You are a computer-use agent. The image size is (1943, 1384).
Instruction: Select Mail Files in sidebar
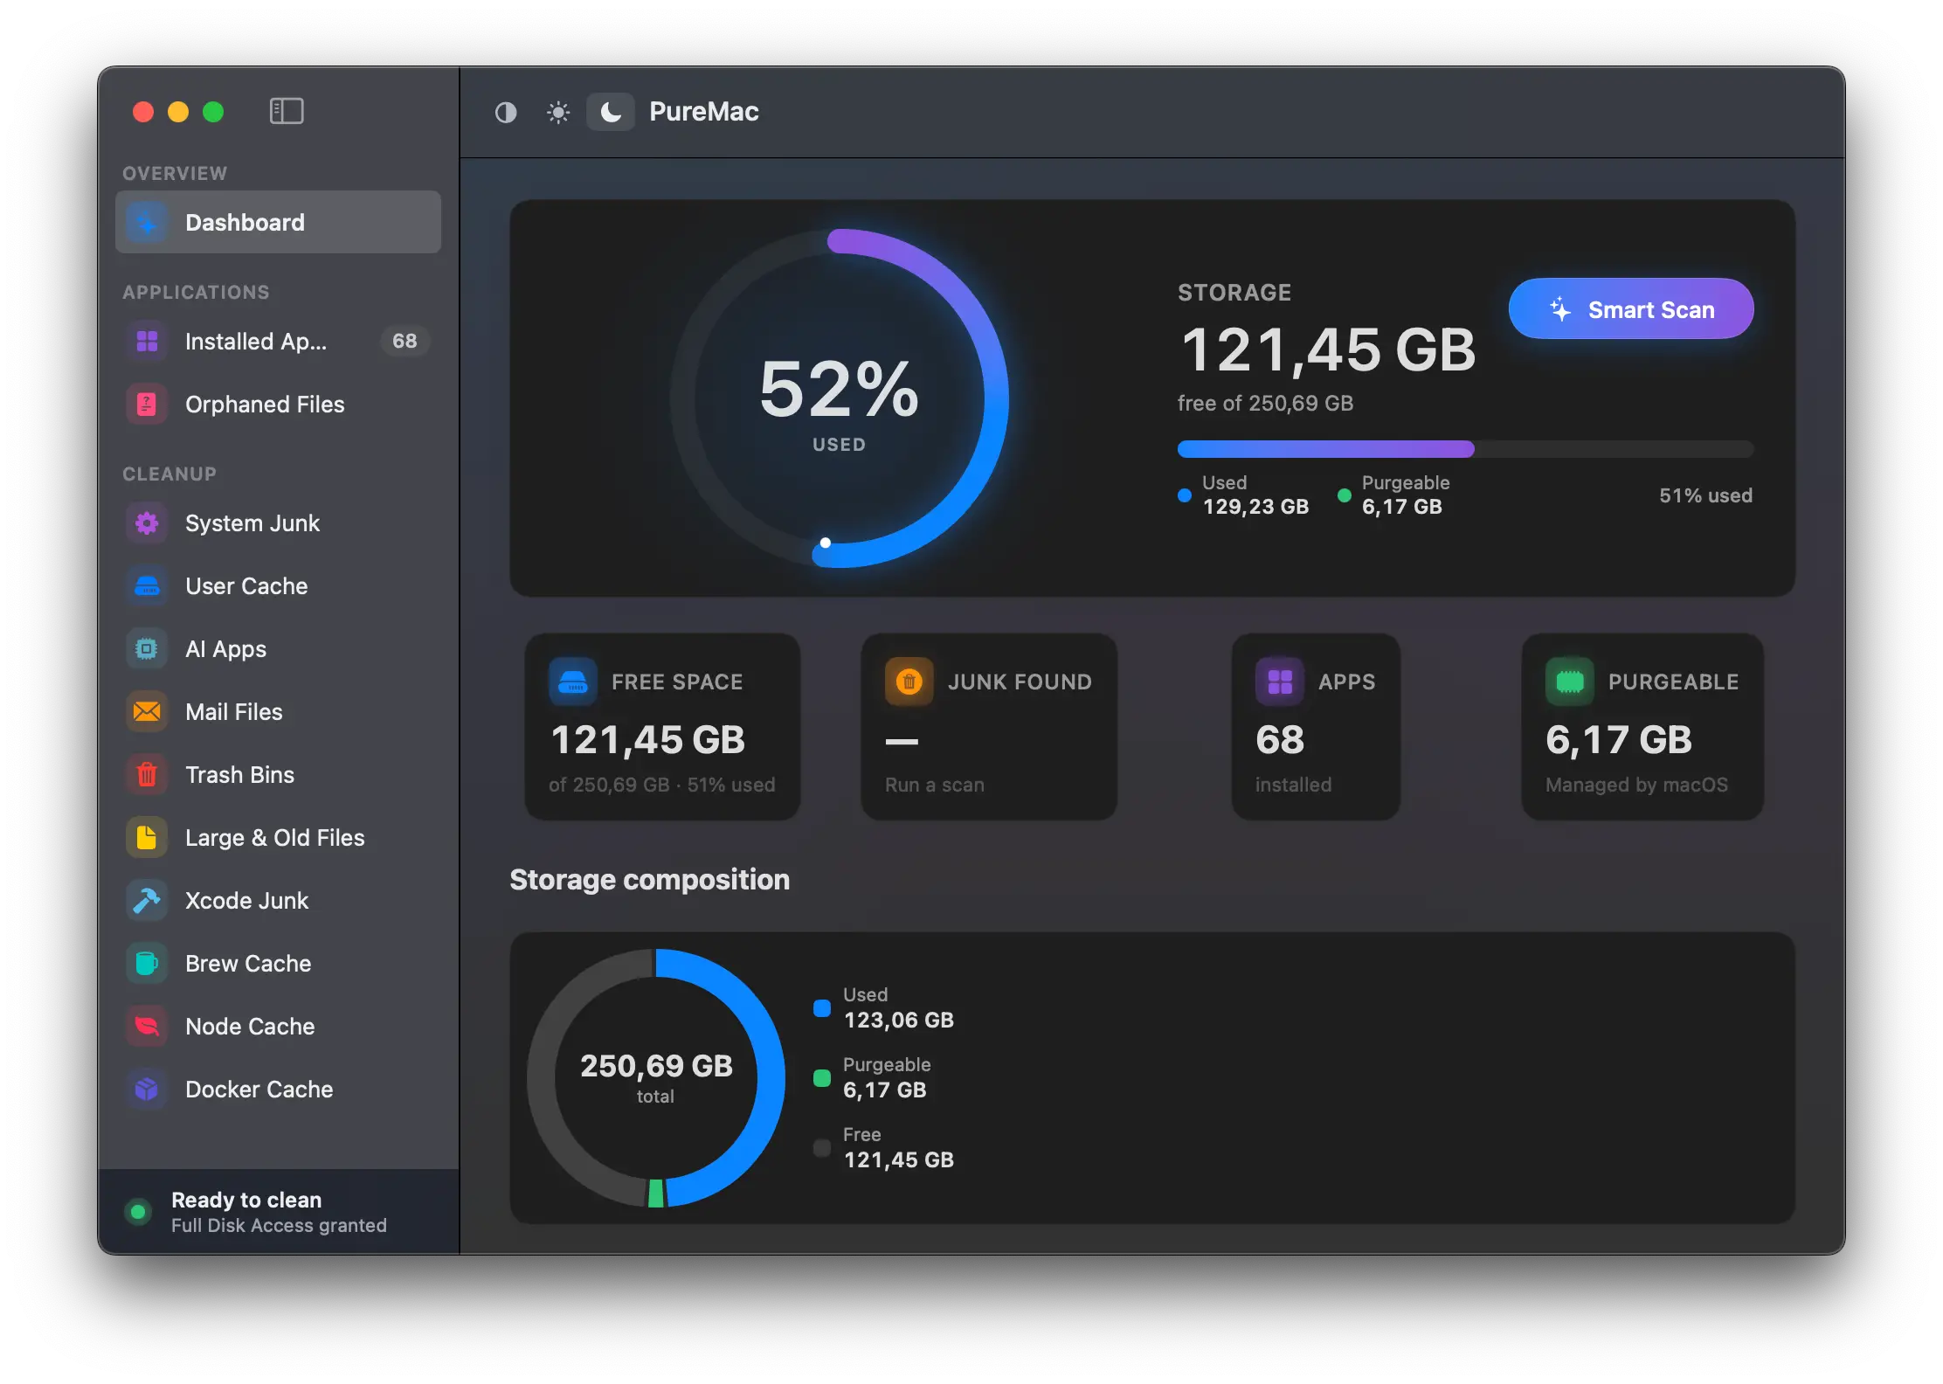[x=278, y=711]
